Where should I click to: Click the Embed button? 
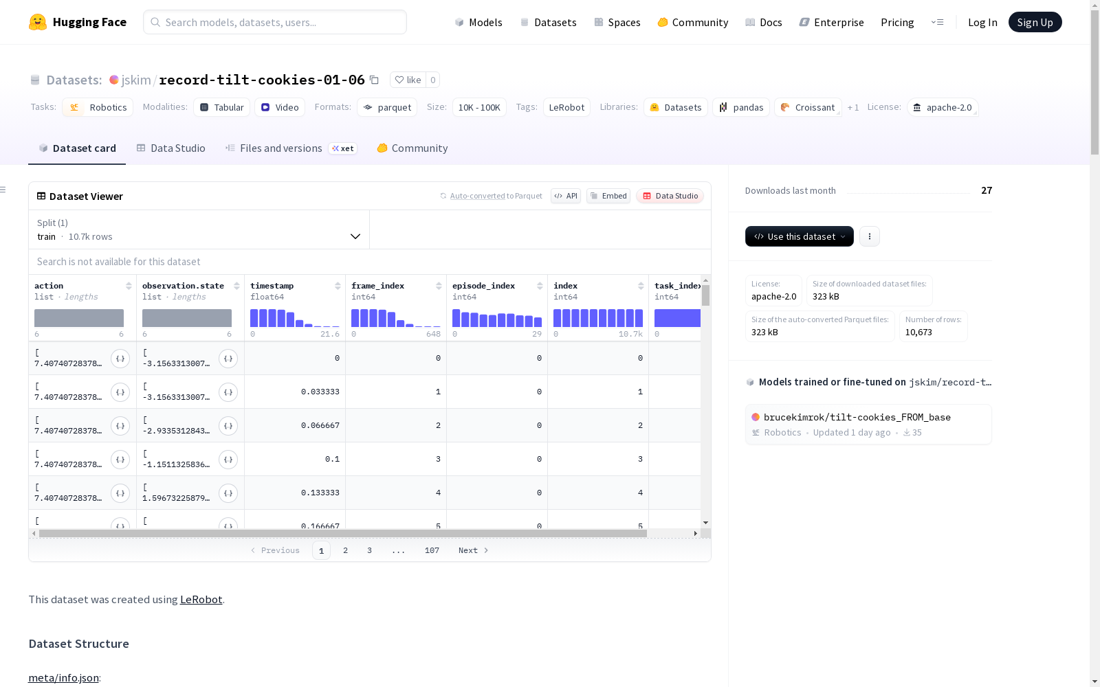click(608, 196)
